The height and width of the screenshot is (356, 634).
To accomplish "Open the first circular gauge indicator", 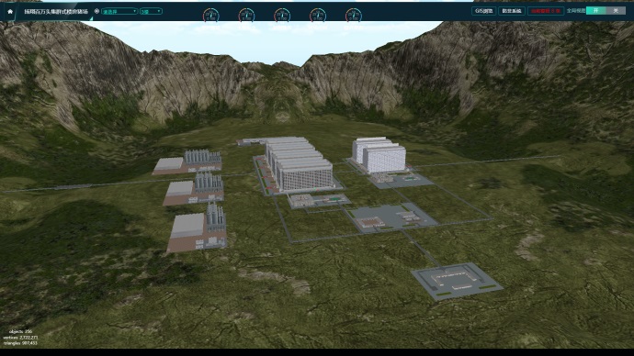I will tap(210, 16).
